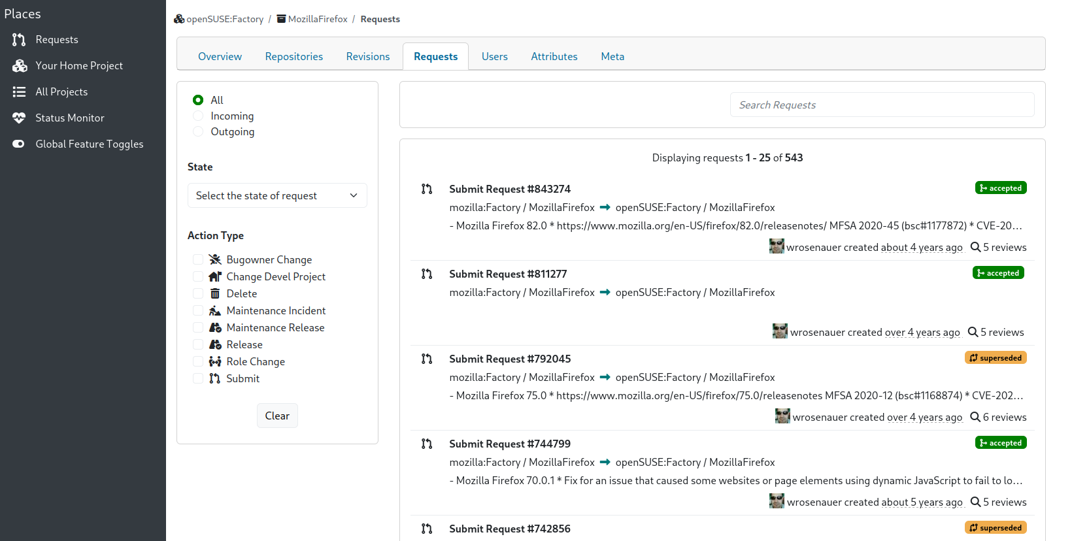Select the Requests tab
This screenshot has width=1072, height=541.
click(x=435, y=57)
